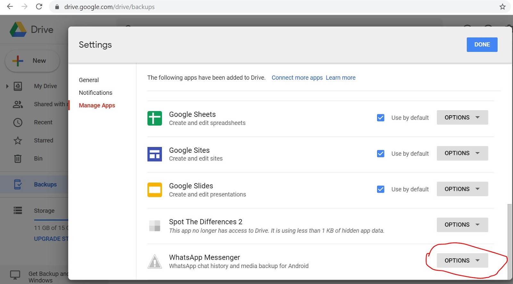
Task: Open My Drive in the sidebar
Action: click(x=46, y=86)
